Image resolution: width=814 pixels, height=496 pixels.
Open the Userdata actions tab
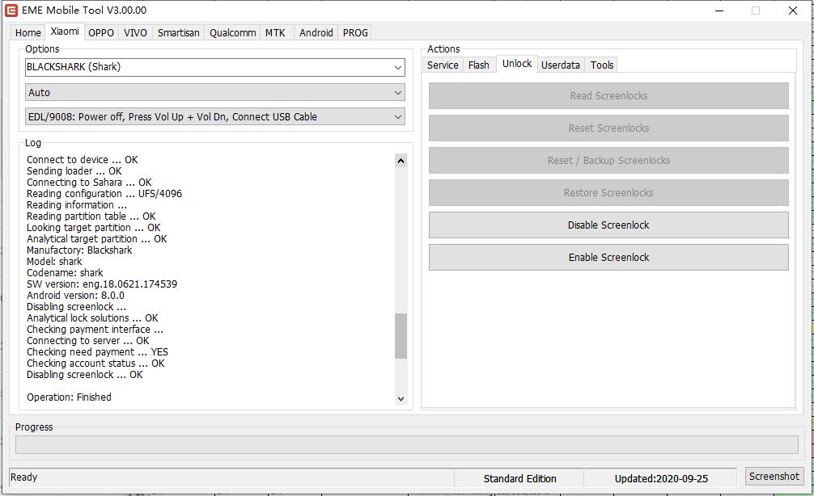561,65
